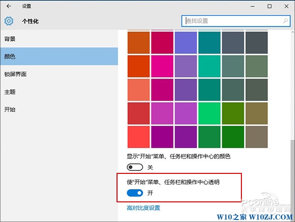Minimize the 设置 window
This screenshot has width=295, height=222.
pyautogui.click(x=253, y=6)
